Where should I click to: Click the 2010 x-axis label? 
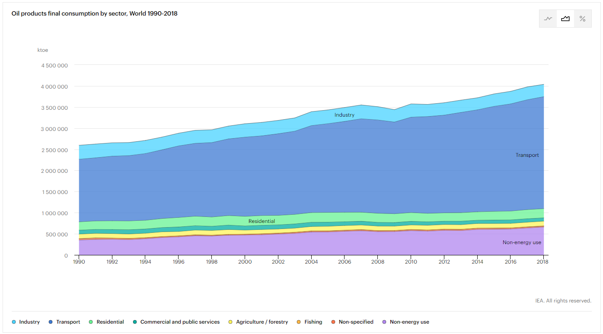click(411, 262)
